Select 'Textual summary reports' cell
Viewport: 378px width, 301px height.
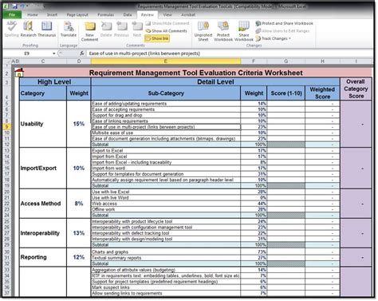(166, 258)
